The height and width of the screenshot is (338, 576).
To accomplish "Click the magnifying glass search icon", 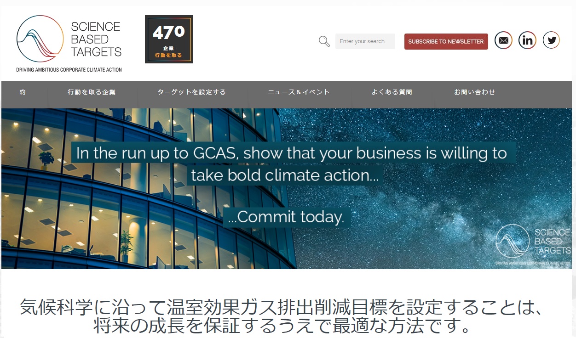I will coord(324,41).
